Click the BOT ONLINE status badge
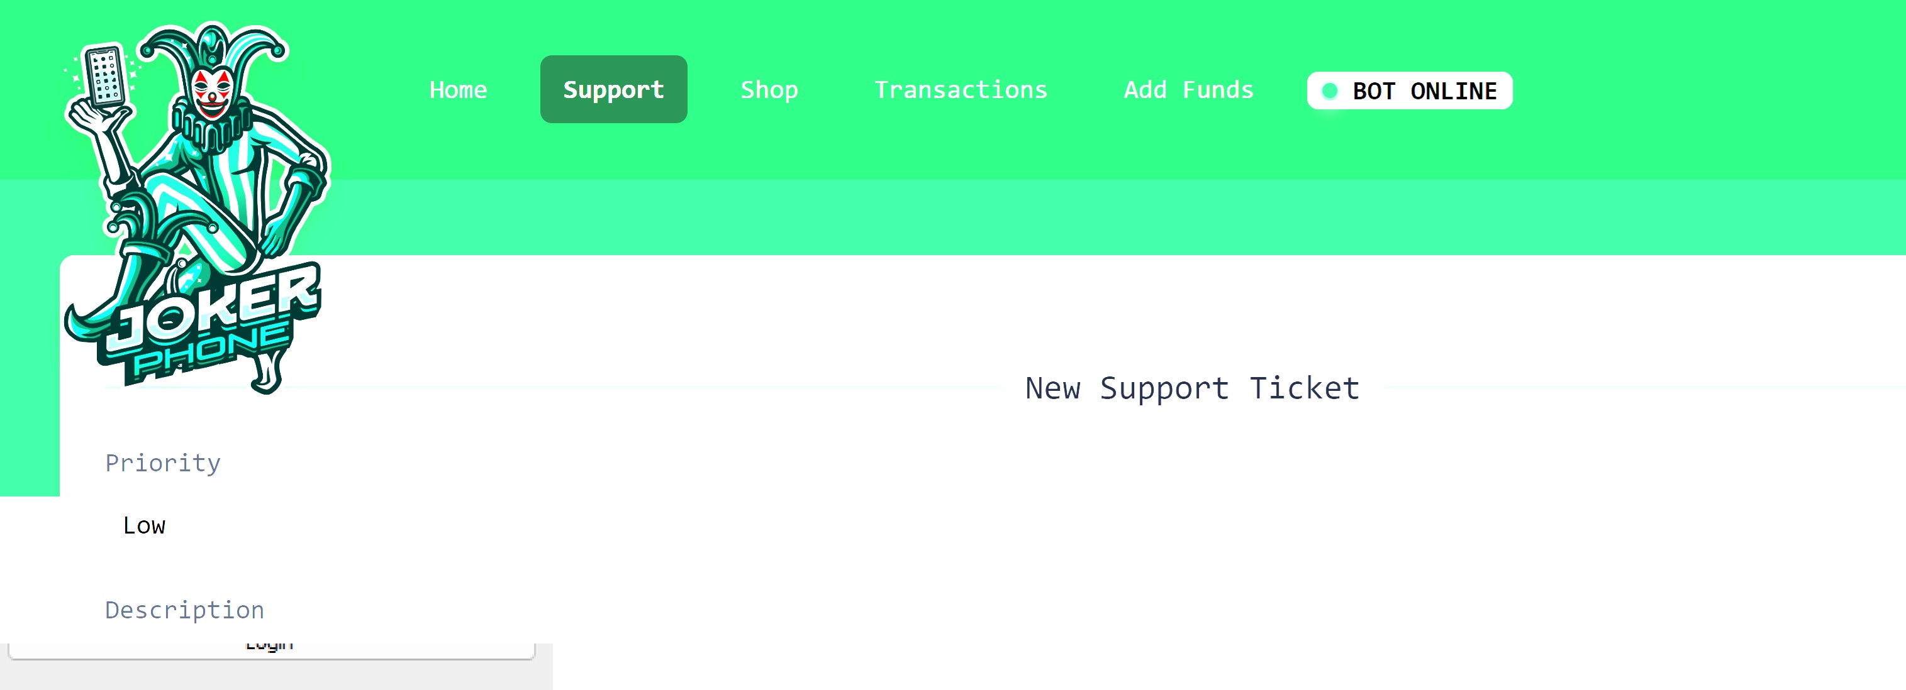 click(x=1410, y=91)
